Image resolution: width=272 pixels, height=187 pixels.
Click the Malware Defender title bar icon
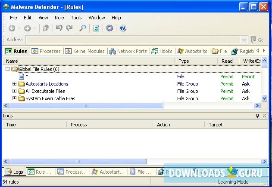coord(6,7)
